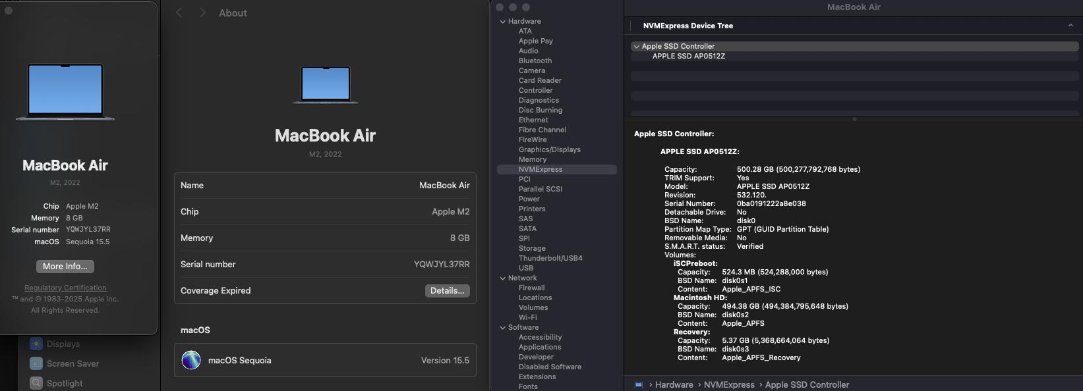Screen dimensions: 1083x391
Task: Select Wi-Fi under Network
Action: click(x=527, y=317)
